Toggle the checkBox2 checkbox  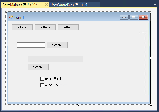click(x=42, y=85)
